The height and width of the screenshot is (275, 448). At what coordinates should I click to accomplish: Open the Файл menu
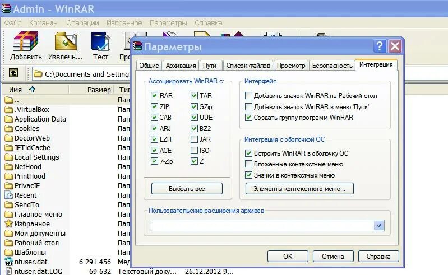(x=13, y=22)
